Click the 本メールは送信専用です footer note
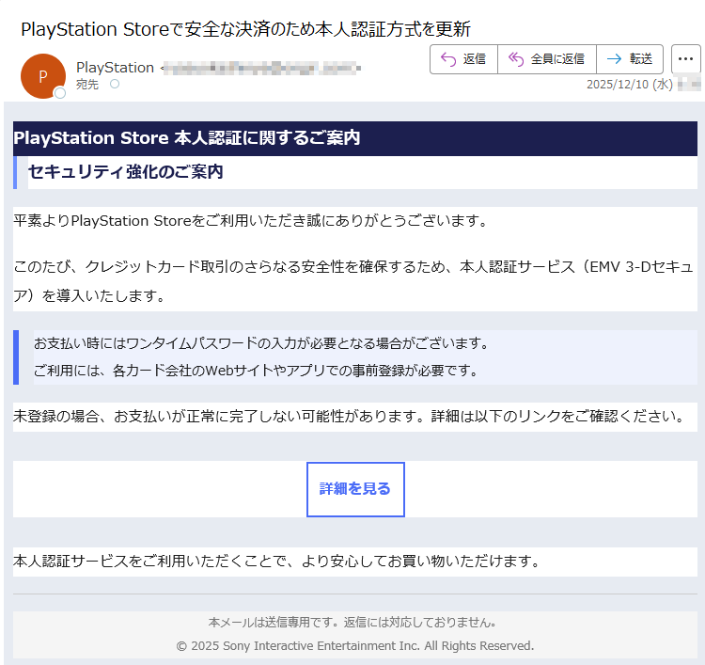Image resolution: width=705 pixels, height=665 pixels. tap(352, 623)
